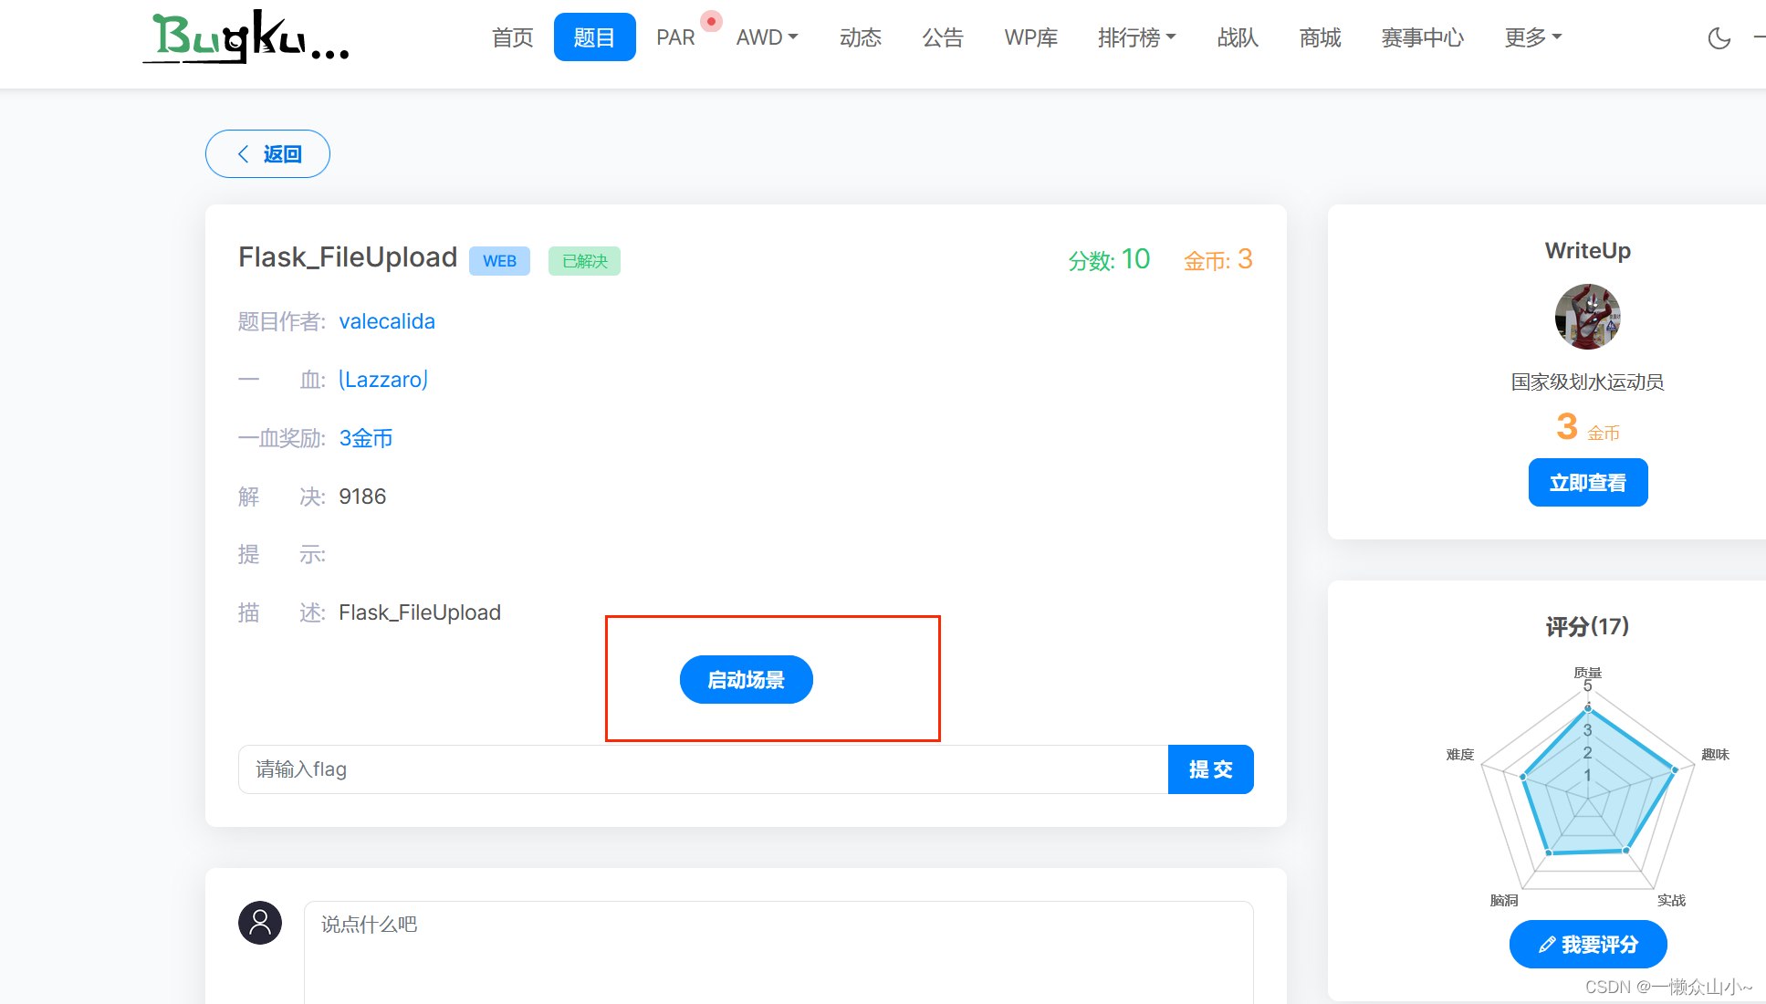Click the WEB category tag
The width and height of the screenshot is (1766, 1004).
499,260
